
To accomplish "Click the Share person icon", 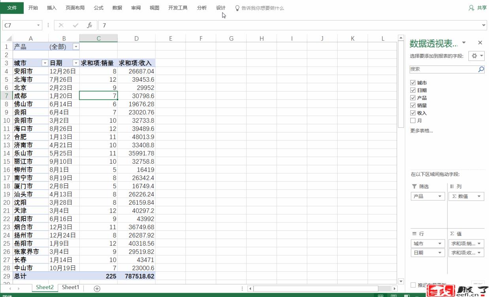I will [x=471, y=8].
